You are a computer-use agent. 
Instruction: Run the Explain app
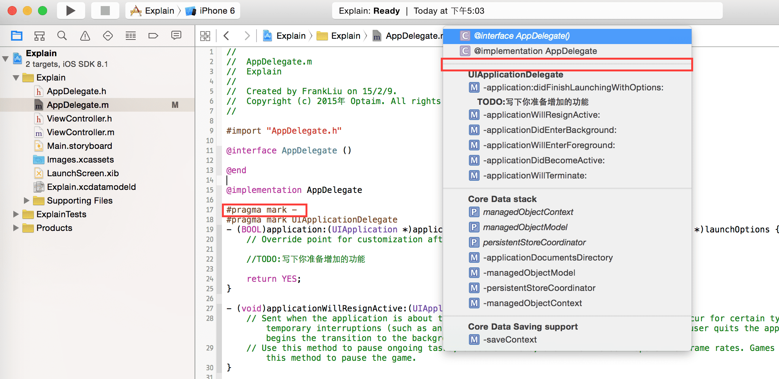70,11
